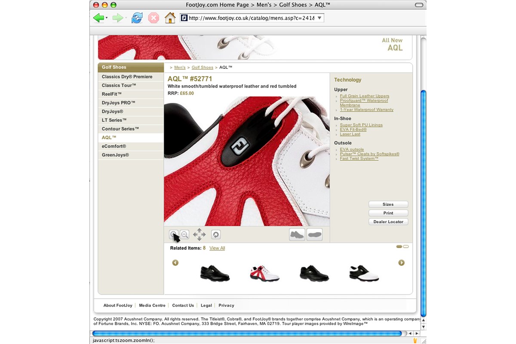Open the Forward button history dropdown arrow
The height and width of the screenshot is (344, 516).
pyautogui.click(x=126, y=18)
